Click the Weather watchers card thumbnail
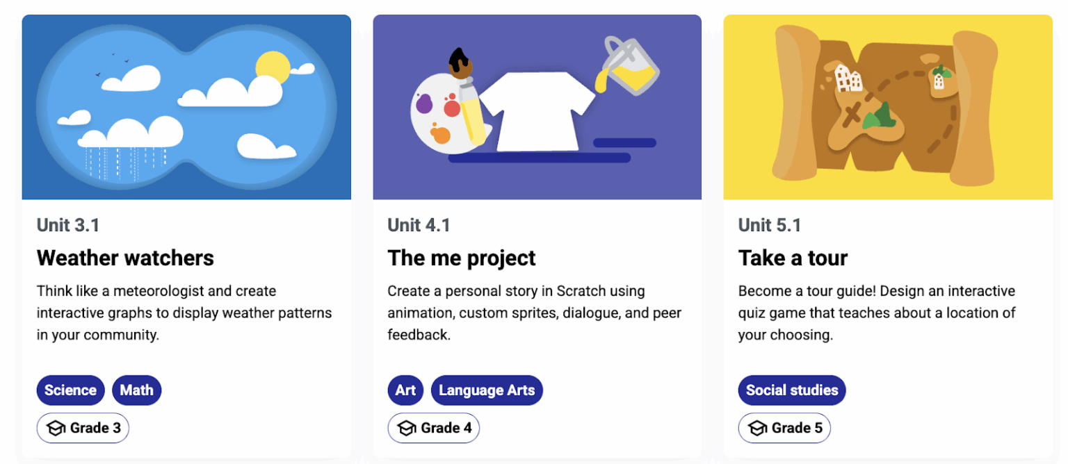Viewport: 1068px width, 464px height. pos(186,106)
